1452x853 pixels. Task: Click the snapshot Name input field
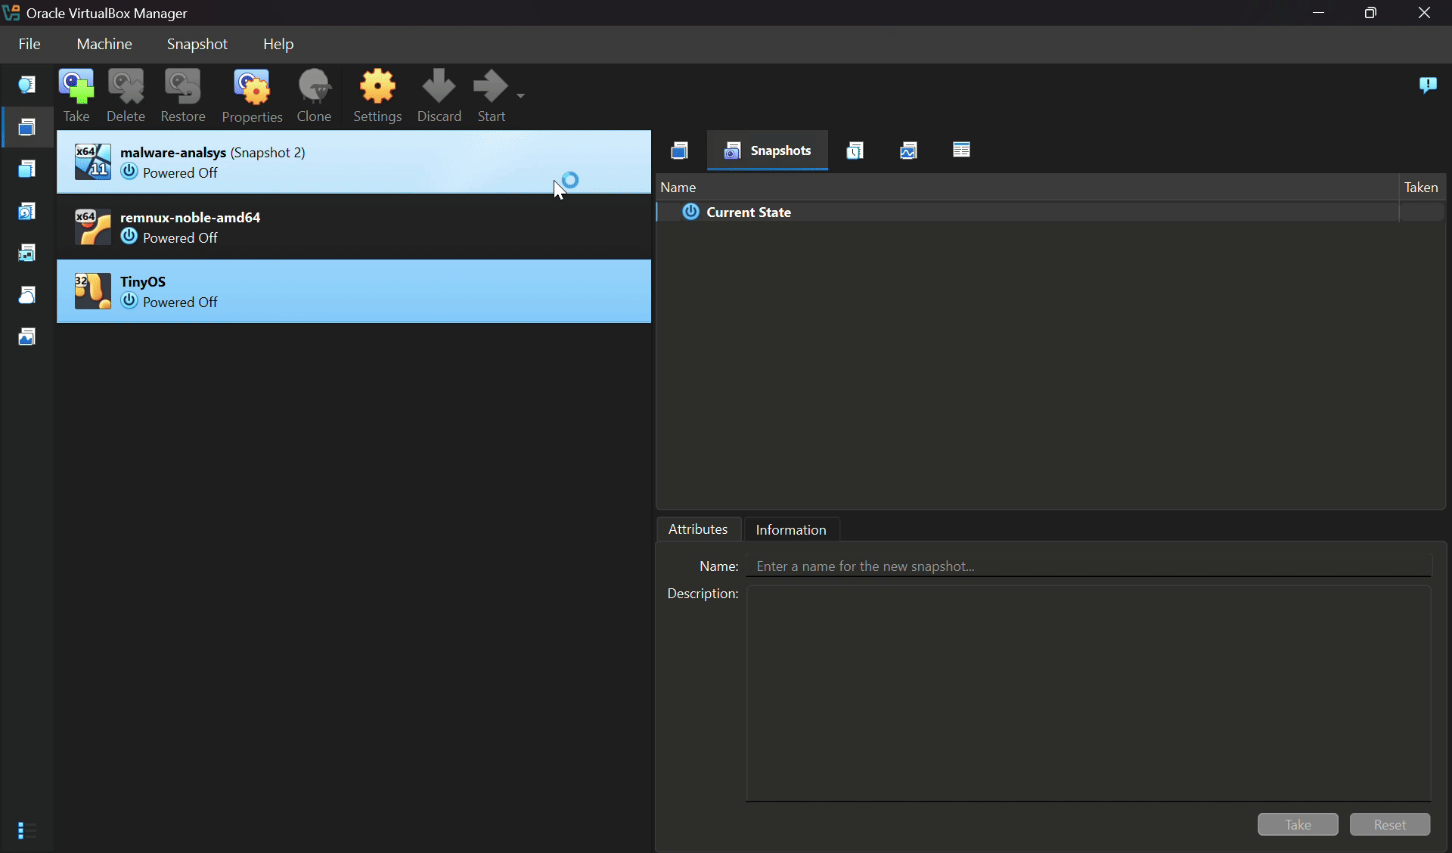(1089, 566)
